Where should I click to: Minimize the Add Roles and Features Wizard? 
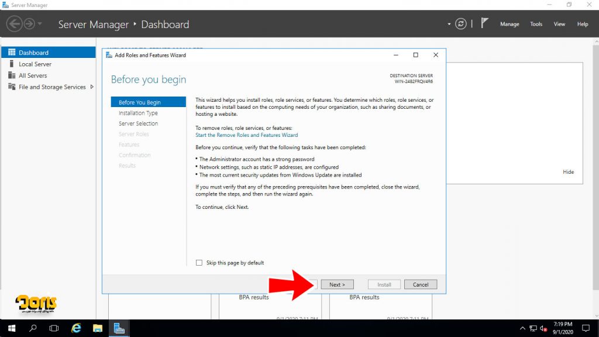pyautogui.click(x=396, y=55)
